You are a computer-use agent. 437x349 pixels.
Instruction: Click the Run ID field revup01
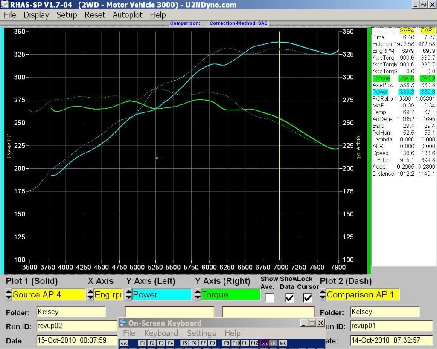pos(391,326)
